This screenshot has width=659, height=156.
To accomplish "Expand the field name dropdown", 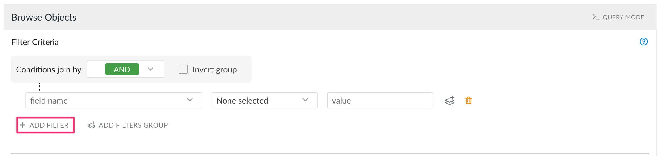I will tap(114, 100).
